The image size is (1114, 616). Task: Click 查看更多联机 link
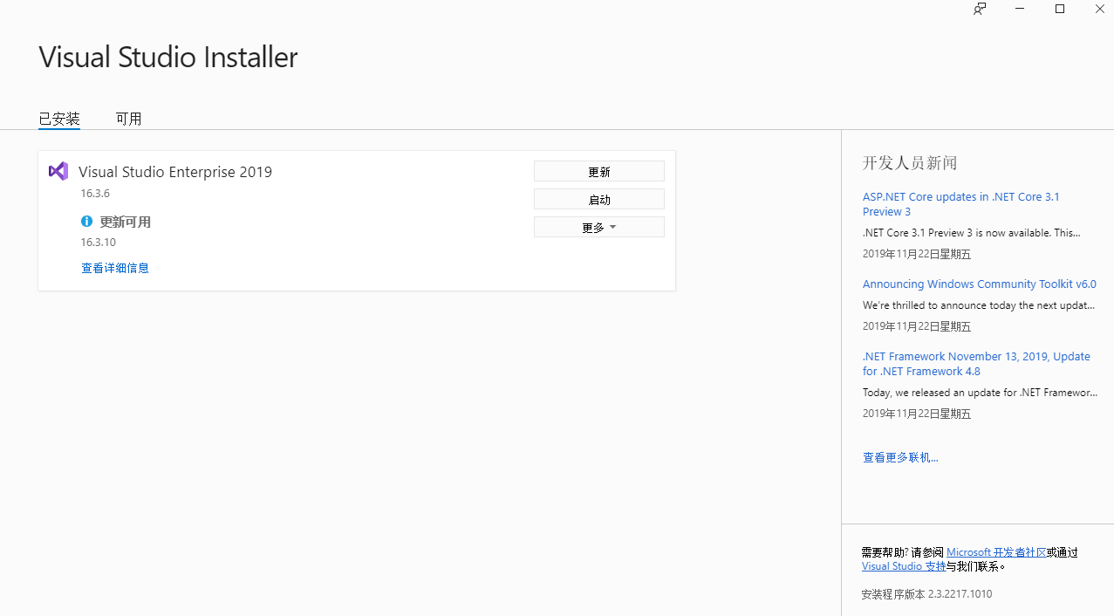[x=900, y=457]
